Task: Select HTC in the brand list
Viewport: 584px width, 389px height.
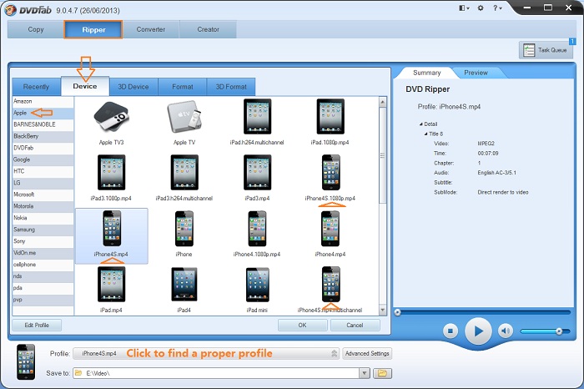Action: click(43, 171)
